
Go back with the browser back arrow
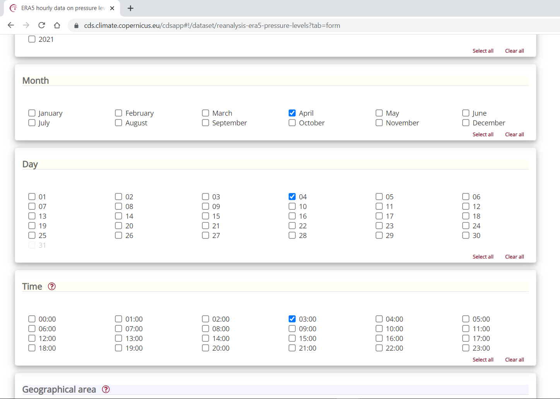coord(11,25)
